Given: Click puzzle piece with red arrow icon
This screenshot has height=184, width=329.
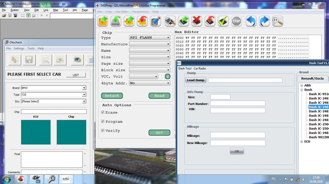Looking at the screenshot, I should 142,21.
